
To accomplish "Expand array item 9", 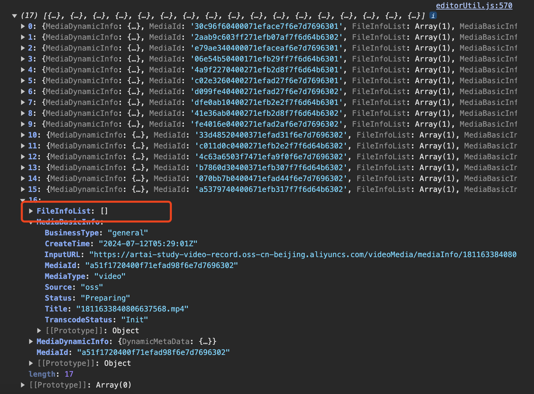I will pyautogui.click(x=23, y=124).
